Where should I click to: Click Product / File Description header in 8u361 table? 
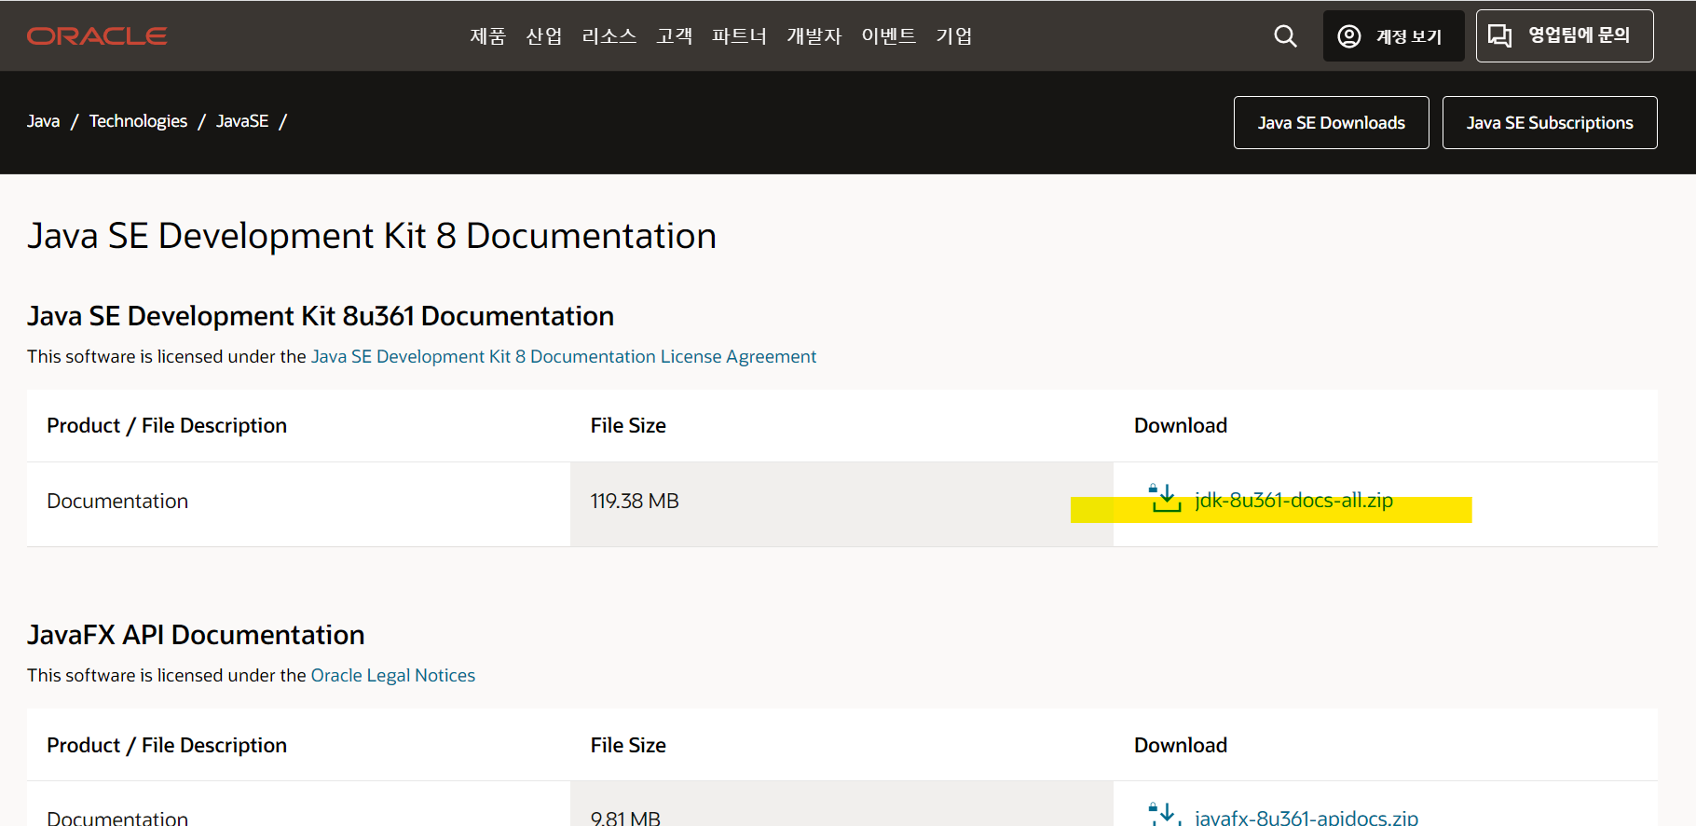pos(167,425)
